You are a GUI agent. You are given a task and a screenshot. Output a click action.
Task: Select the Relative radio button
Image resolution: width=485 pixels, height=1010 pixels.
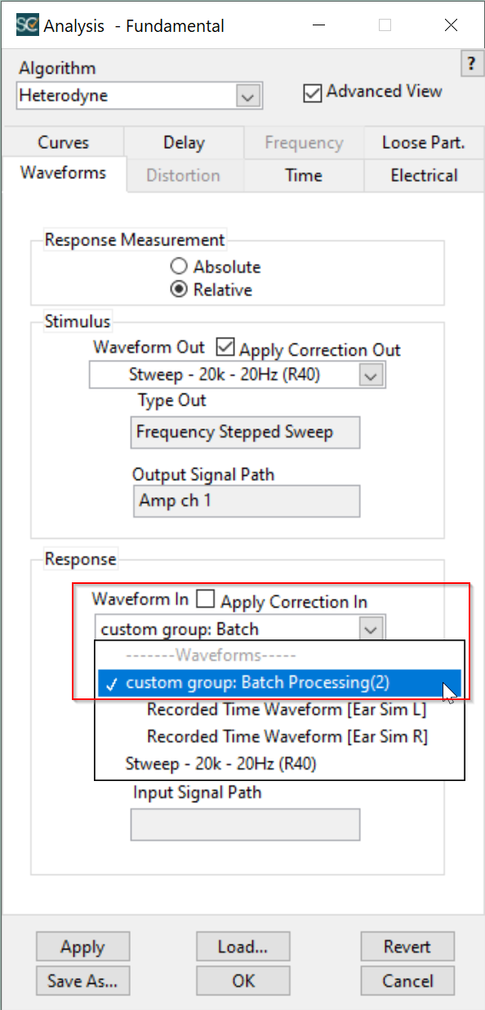pos(179,290)
